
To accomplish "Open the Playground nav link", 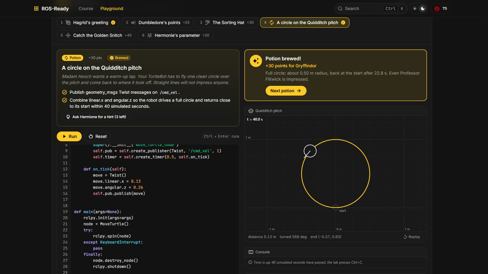I will 112,9.
